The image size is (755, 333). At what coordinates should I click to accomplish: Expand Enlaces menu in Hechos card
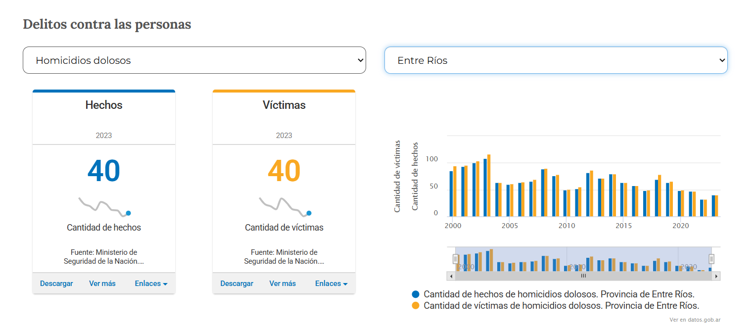click(x=151, y=284)
